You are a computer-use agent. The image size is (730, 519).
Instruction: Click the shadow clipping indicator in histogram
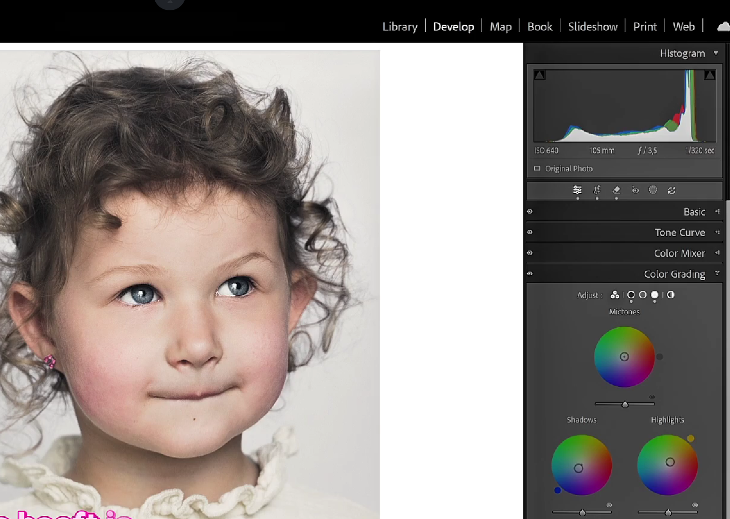[540, 75]
